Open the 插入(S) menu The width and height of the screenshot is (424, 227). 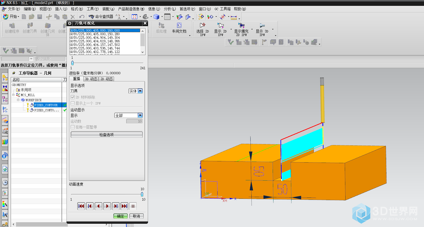pyautogui.click(x=61, y=9)
